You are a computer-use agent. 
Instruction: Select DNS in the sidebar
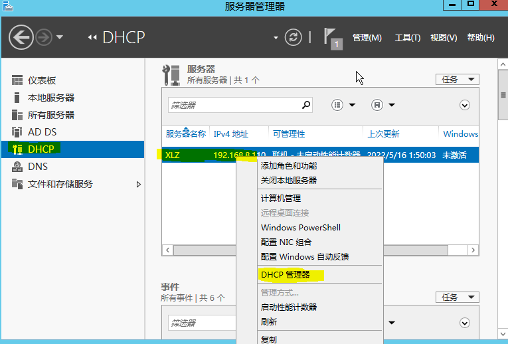tap(73, 167)
